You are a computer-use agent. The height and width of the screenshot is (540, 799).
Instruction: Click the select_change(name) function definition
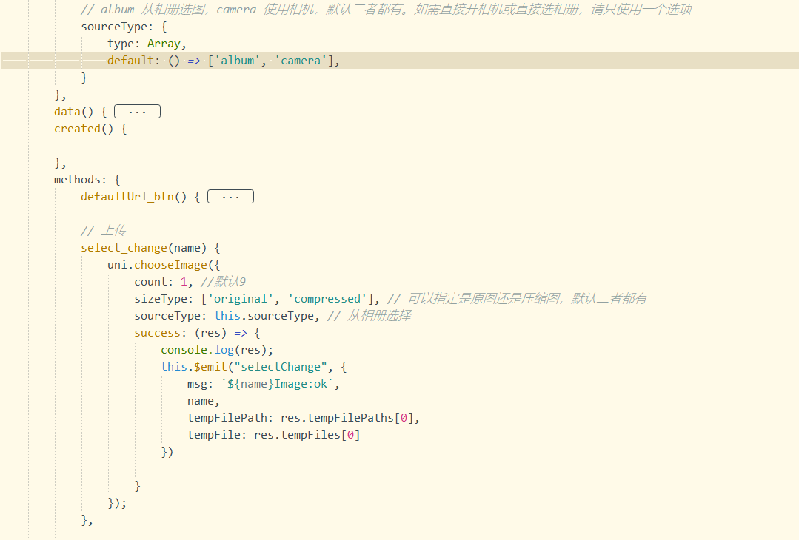point(150,248)
